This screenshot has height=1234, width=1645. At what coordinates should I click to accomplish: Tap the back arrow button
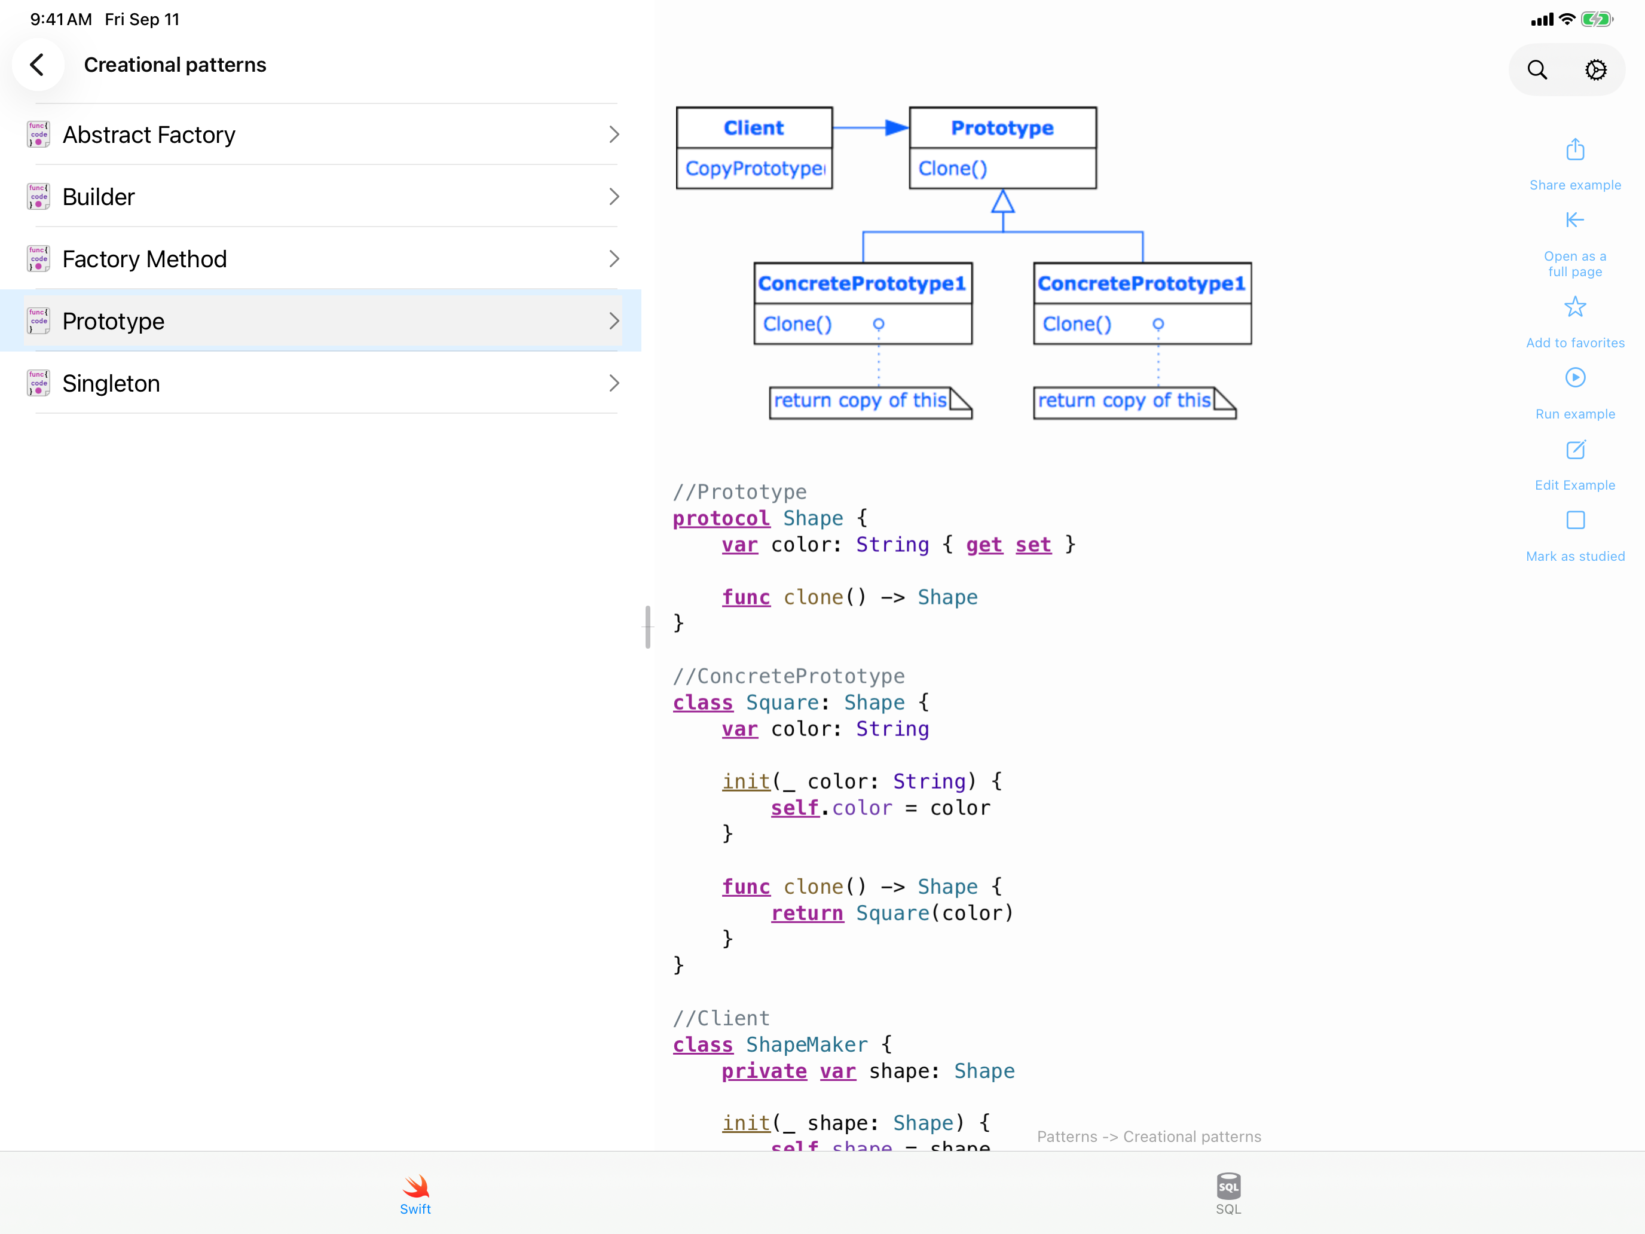click(37, 65)
